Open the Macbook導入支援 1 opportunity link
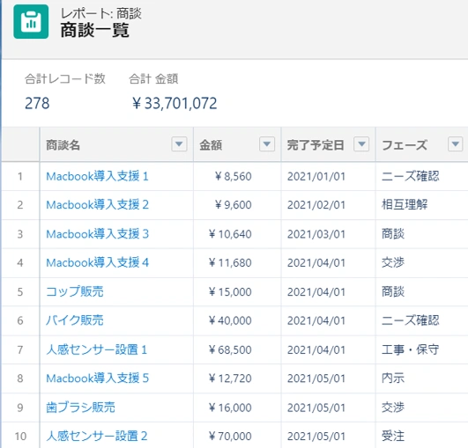Screen dimensions: 468x448 (x=97, y=176)
